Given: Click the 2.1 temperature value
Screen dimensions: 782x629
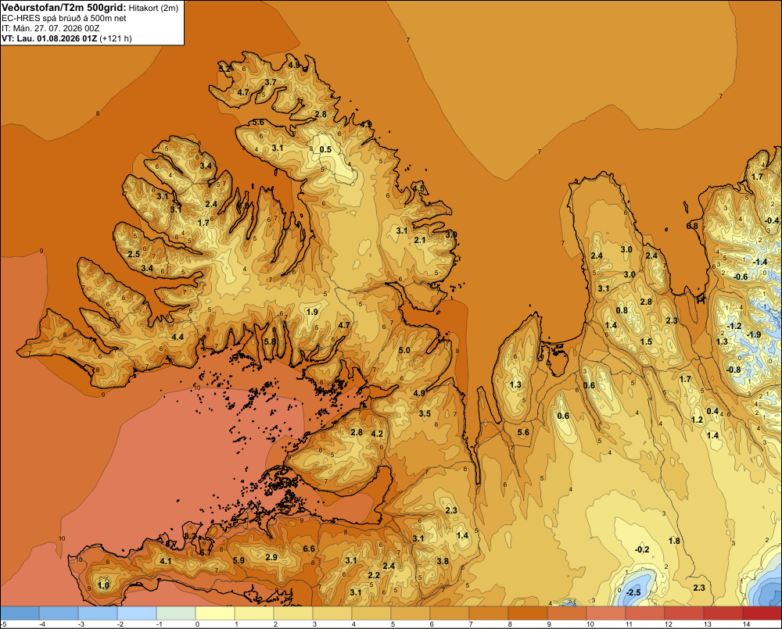Looking at the screenshot, I should coord(420,240).
